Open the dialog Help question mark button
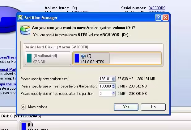Viewport: 191px width, 130px height. (158, 18)
